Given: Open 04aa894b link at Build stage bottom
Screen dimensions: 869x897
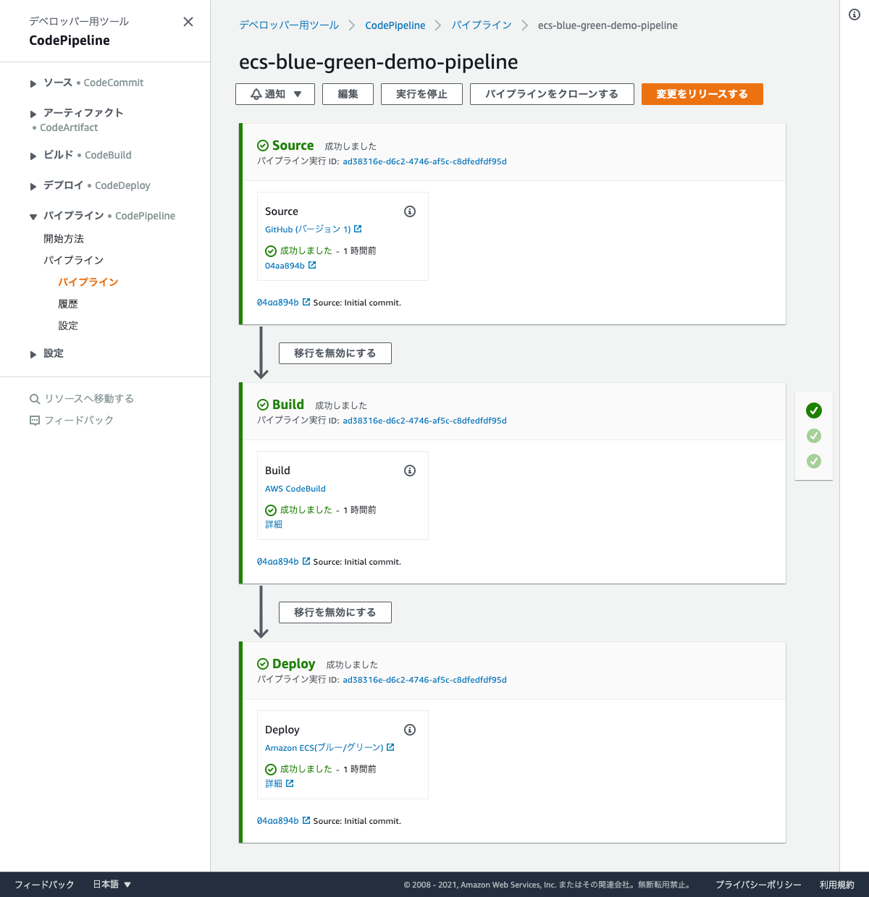Looking at the screenshot, I should point(278,562).
